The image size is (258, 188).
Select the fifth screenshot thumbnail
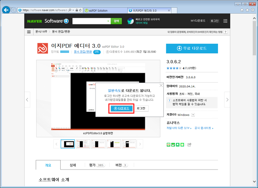129,144
